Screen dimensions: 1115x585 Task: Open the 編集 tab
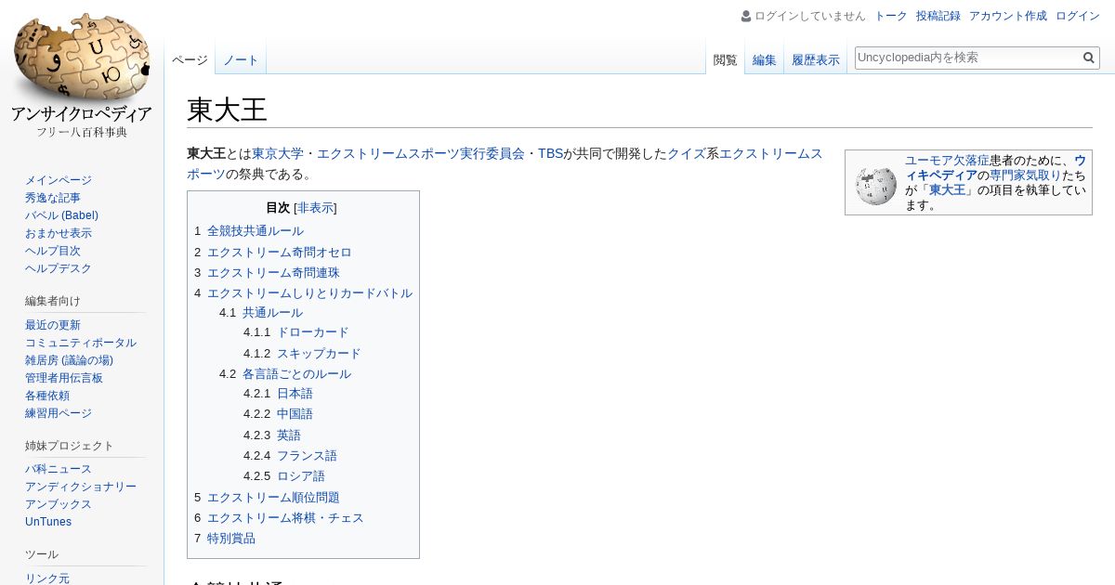coord(764,60)
